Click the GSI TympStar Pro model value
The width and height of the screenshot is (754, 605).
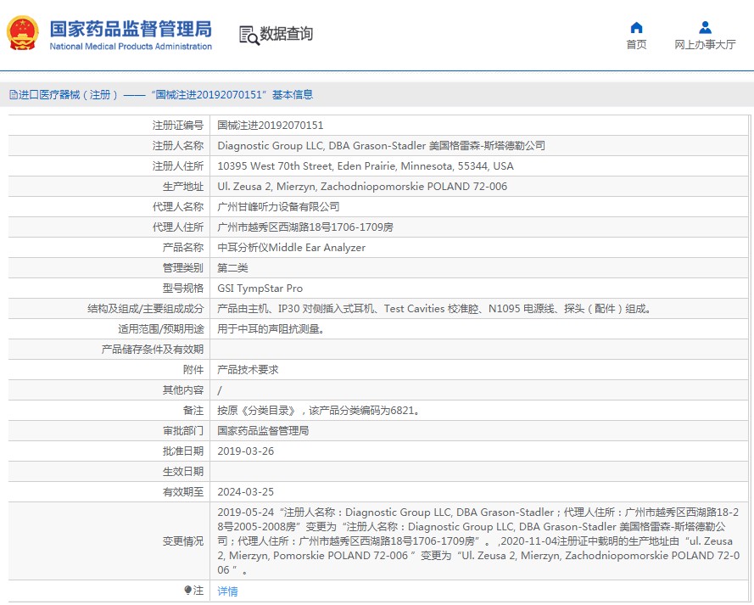[x=260, y=288]
